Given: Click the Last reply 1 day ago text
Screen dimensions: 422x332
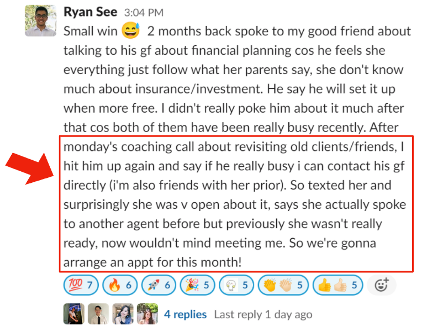Looking at the screenshot, I should 263,314.
